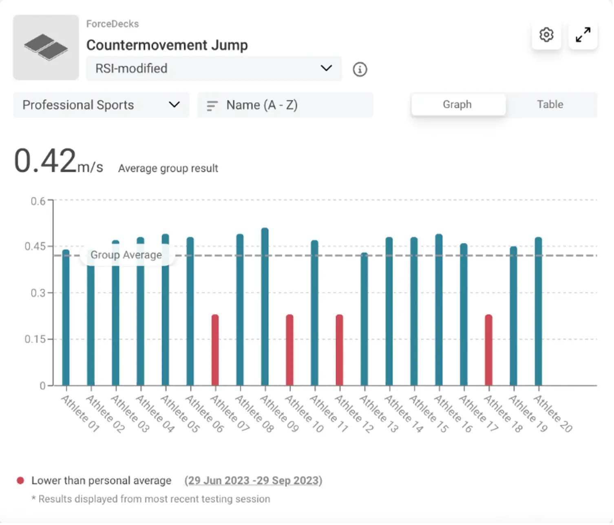Switch to the Table view tab
The width and height of the screenshot is (614, 525).
click(550, 105)
